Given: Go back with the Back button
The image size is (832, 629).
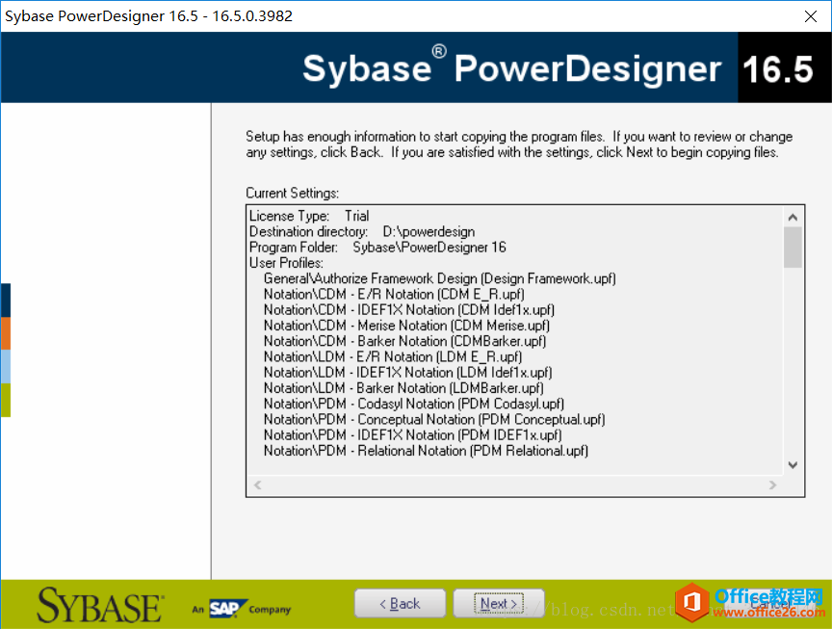Looking at the screenshot, I should tap(400, 603).
